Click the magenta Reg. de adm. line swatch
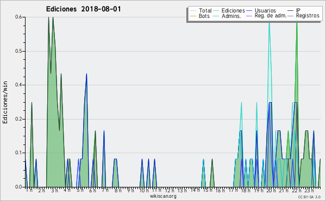This screenshot has height=201, width=326. 249,16
